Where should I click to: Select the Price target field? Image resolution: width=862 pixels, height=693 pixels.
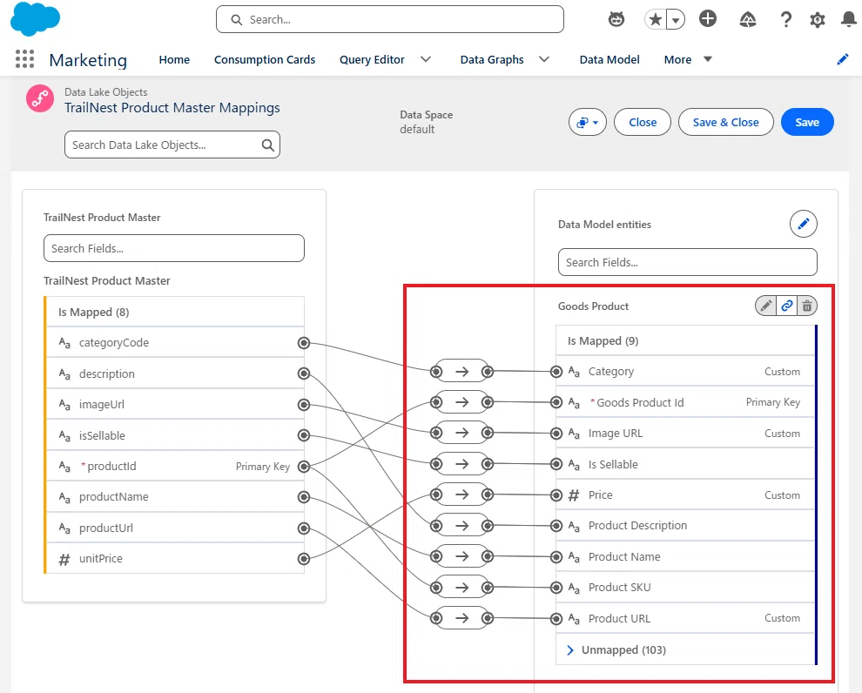(x=685, y=495)
